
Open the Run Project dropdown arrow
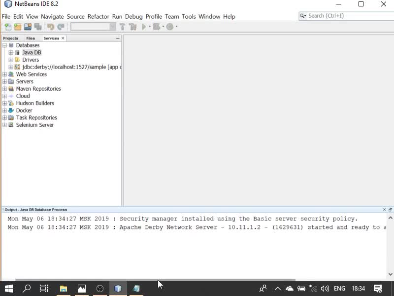click(x=150, y=27)
